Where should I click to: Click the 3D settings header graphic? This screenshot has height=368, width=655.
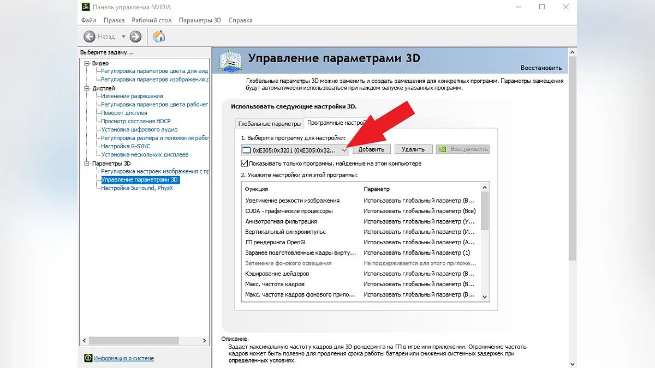click(230, 60)
